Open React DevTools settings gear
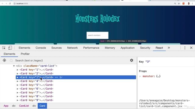Screen dimensions: 195x109 132,60
